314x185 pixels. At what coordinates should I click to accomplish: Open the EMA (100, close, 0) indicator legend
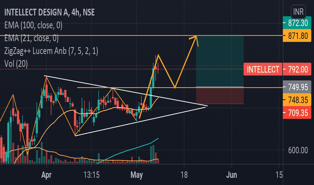point(33,26)
